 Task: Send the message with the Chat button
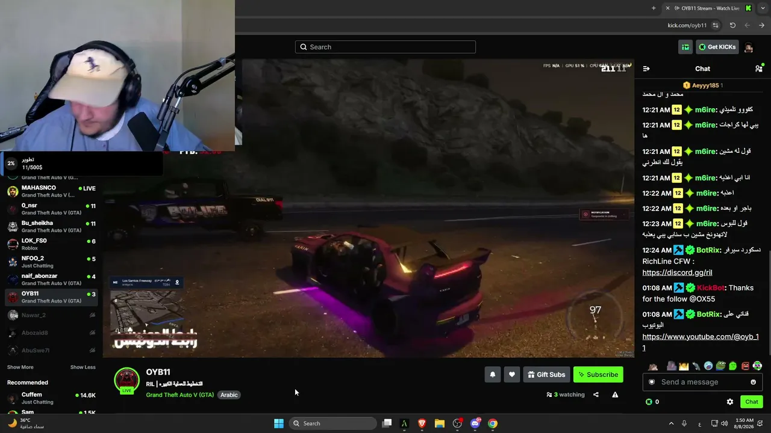tap(752, 402)
